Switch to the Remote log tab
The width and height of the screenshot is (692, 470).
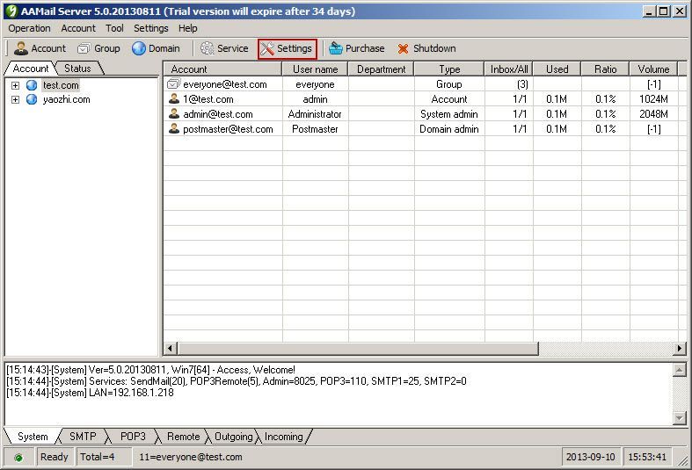point(183,437)
